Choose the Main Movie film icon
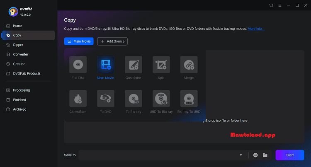The width and height of the screenshot is (311, 167). click(106, 65)
